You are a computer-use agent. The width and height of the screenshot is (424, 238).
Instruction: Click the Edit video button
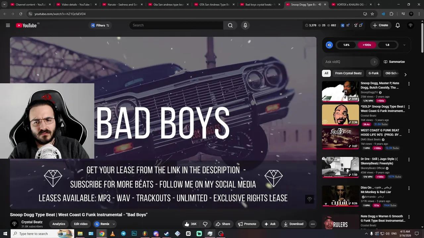click(80, 224)
